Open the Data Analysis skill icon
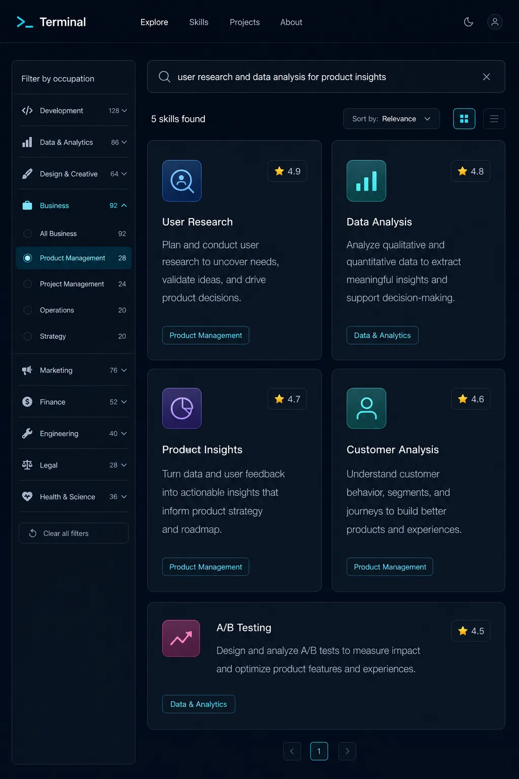The image size is (519, 779). click(366, 181)
